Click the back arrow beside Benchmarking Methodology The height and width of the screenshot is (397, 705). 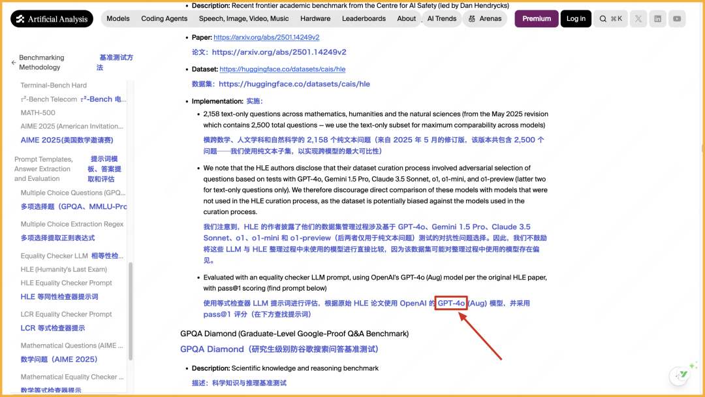click(14, 63)
